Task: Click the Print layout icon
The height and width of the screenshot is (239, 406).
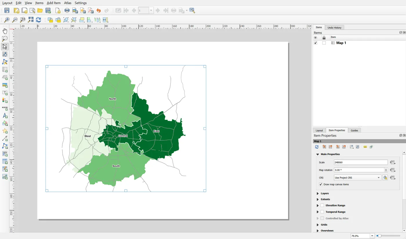Action: point(67,10)
